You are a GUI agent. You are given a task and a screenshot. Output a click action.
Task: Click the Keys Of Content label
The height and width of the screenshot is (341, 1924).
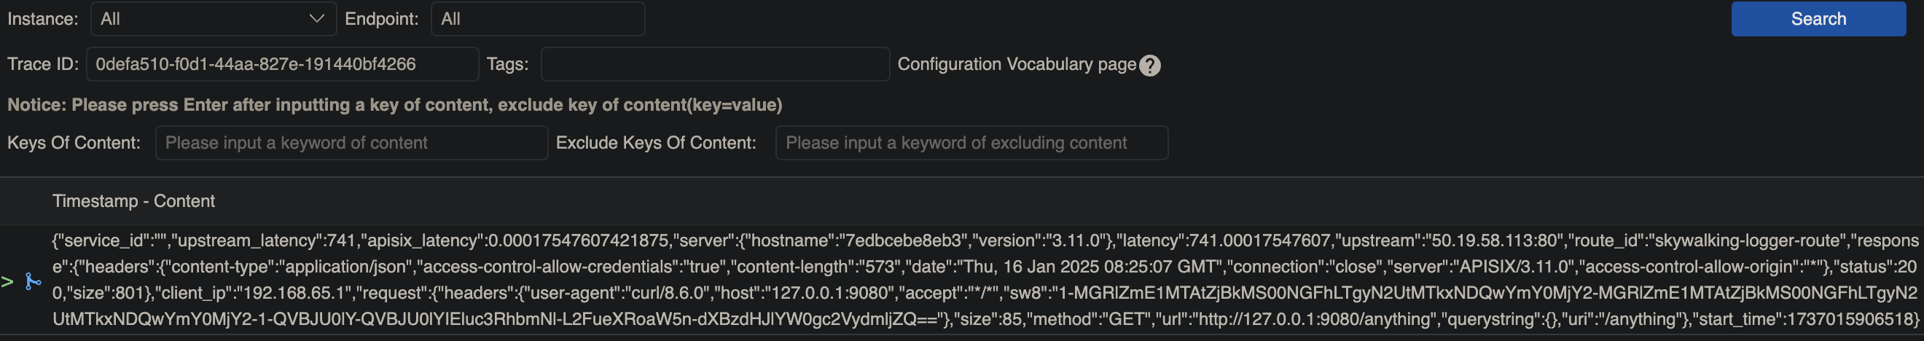tap(74, 143)
